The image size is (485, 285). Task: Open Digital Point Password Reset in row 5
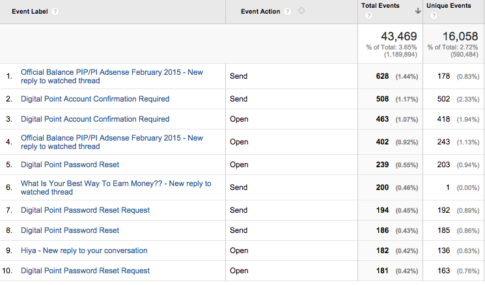(x=70, y=165)
